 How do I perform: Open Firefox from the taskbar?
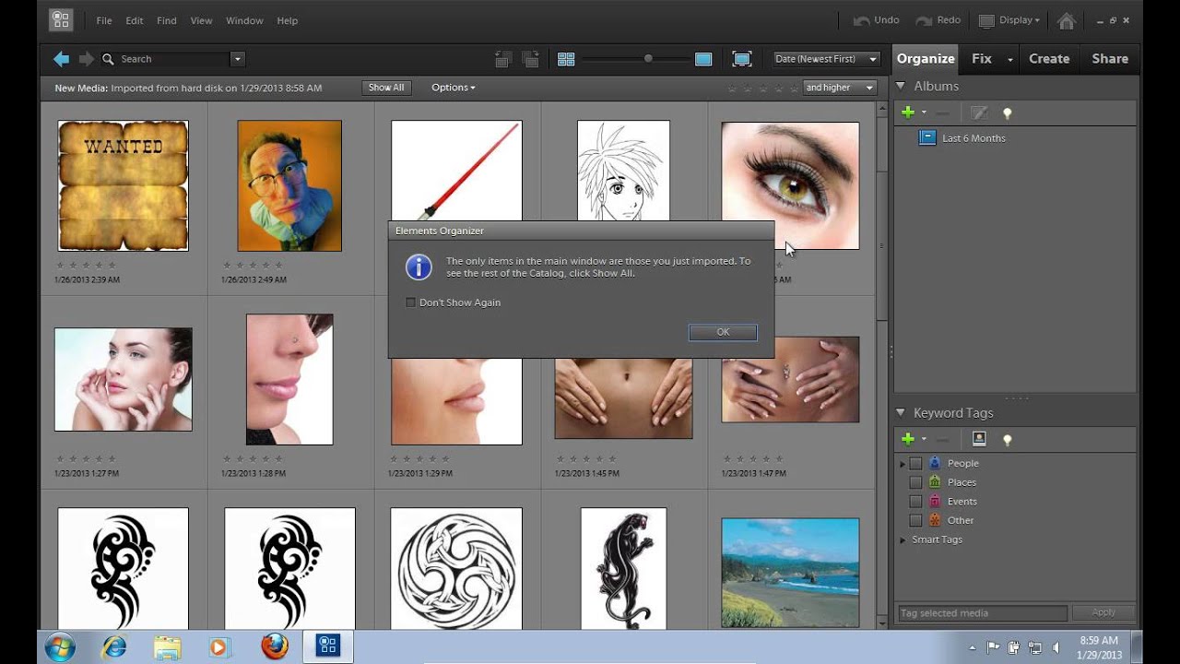point(274,646)
